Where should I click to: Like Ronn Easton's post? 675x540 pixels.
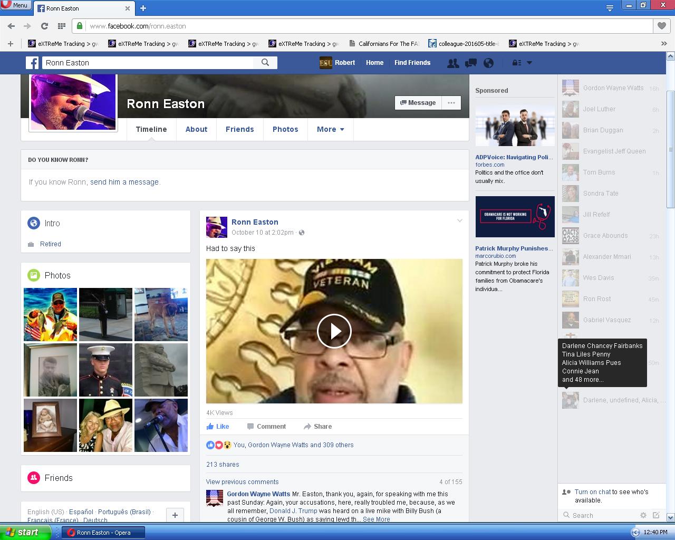217,427
